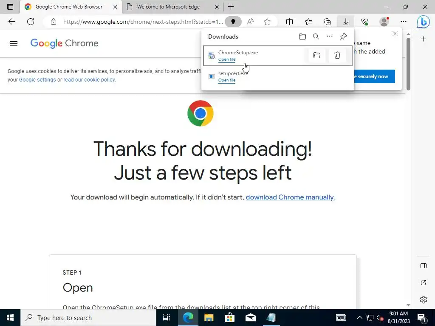Open file link under ChromeSetup.exe
The image size is (435, 326).
[227, 59]
